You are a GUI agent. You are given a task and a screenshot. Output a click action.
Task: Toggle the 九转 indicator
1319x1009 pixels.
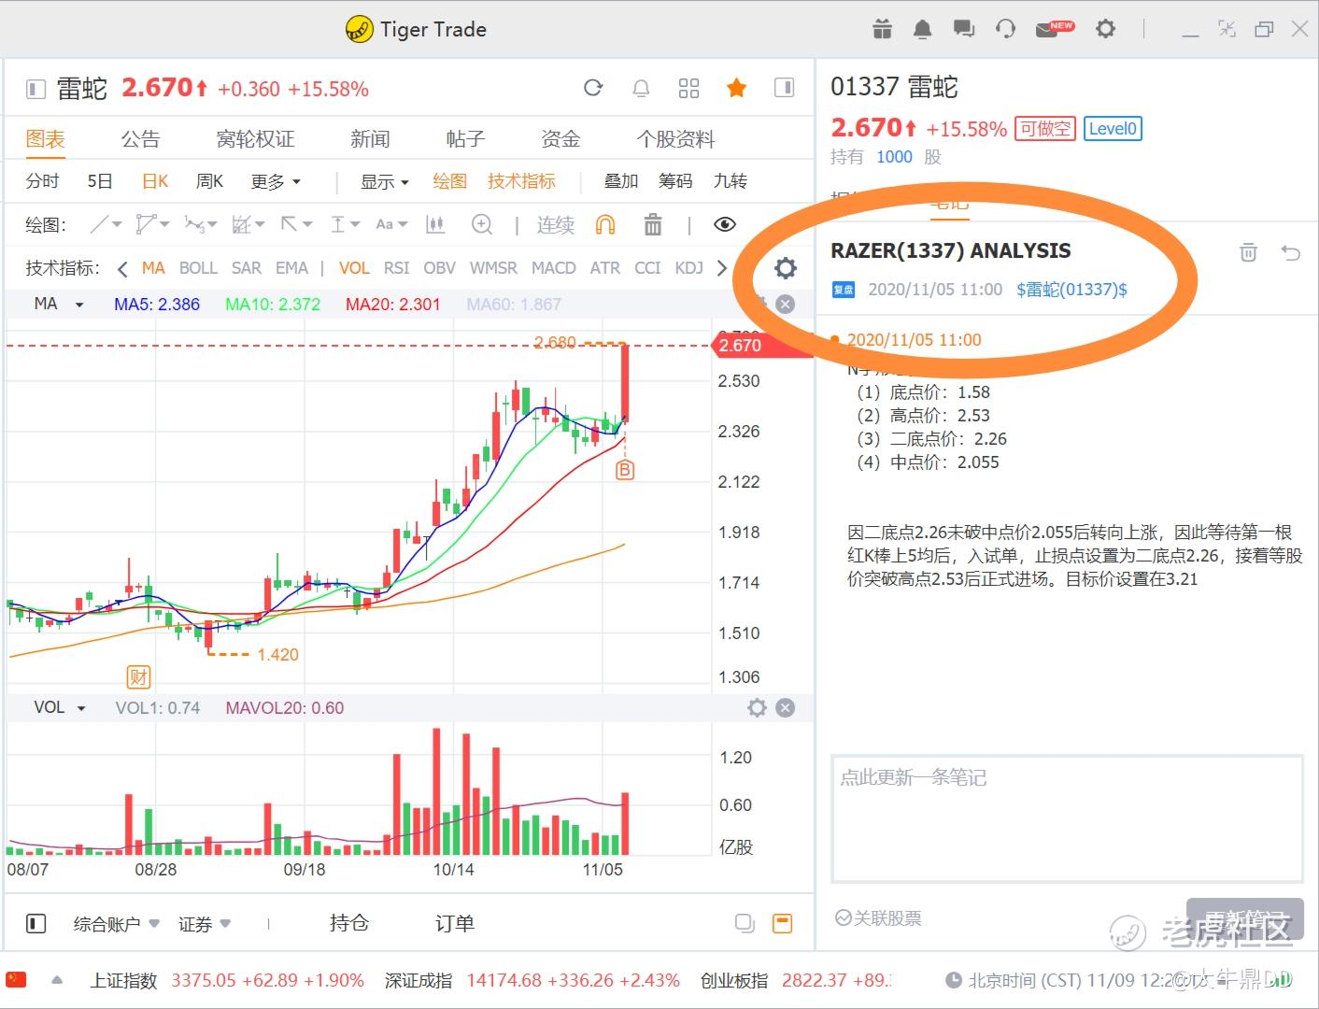click(x=730, y=181)
